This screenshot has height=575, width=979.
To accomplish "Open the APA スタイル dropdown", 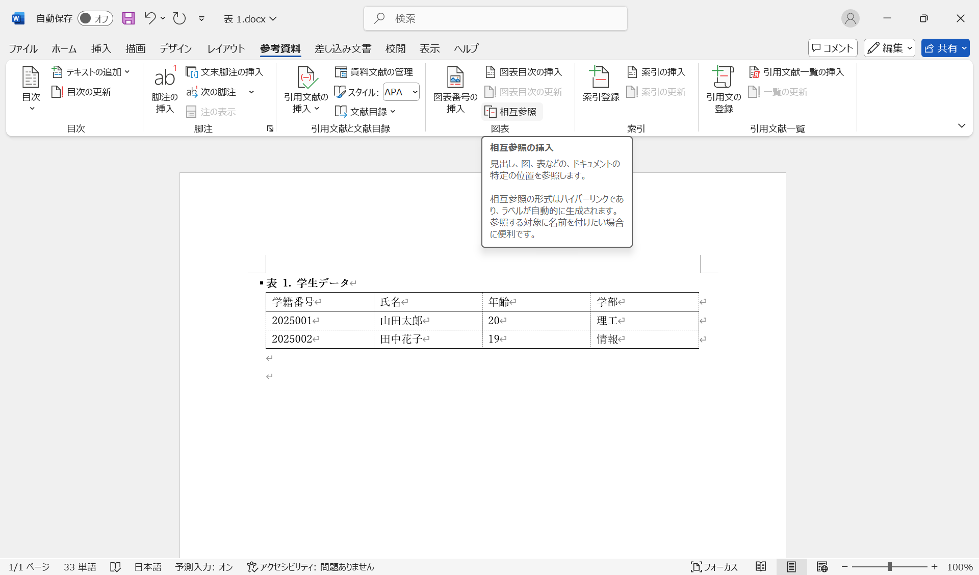I will pyautogui.click(x=401, y=92).
